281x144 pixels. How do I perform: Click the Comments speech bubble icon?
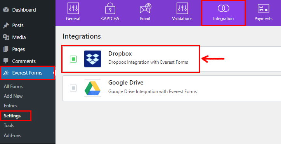[6, 61]
